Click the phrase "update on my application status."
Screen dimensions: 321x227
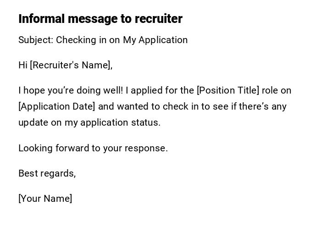pos(89,122)
